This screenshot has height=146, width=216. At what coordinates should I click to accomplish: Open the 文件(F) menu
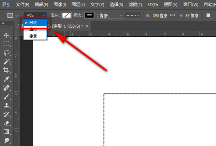[22, 5]
